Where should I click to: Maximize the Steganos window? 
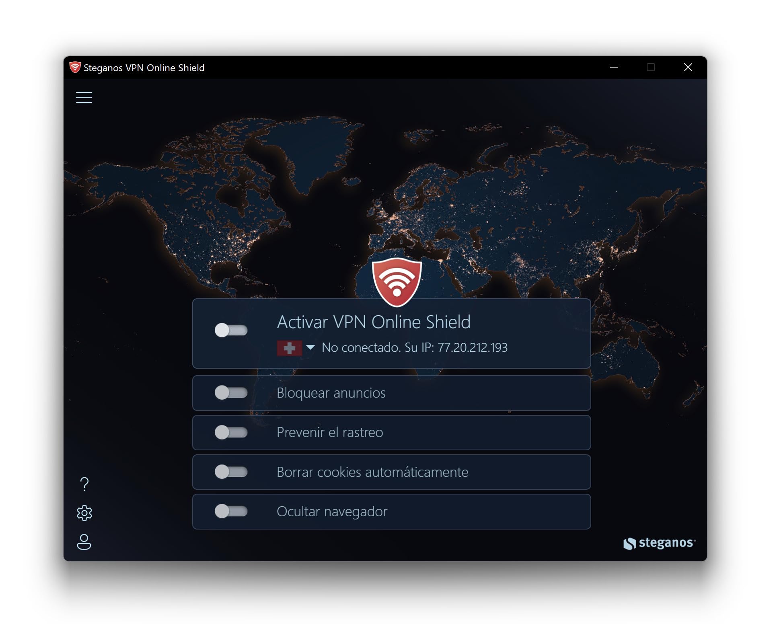coord(651,68)
